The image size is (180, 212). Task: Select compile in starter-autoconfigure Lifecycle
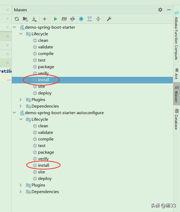[46, 139]
